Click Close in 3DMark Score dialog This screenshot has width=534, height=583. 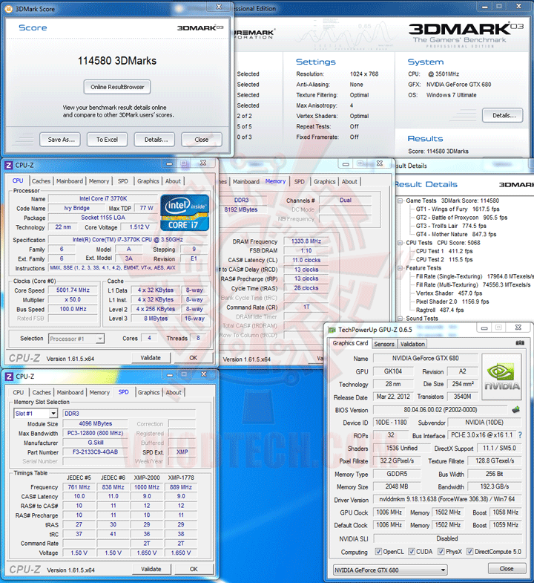[202, 140]
